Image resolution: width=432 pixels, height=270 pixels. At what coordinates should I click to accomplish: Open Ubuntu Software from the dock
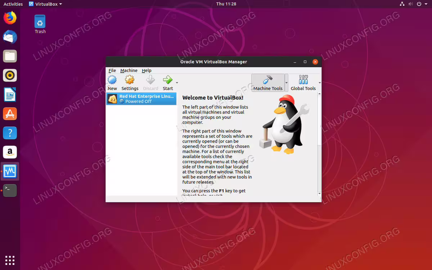[x=10, y=114]
